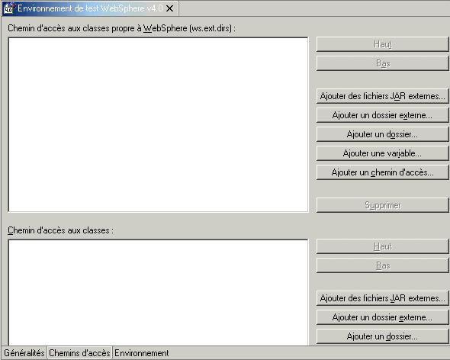Screen dimensions: 450x360
Task: Click Haut button in ws.ext.dirs section
Action: click(x=383, y=44)
